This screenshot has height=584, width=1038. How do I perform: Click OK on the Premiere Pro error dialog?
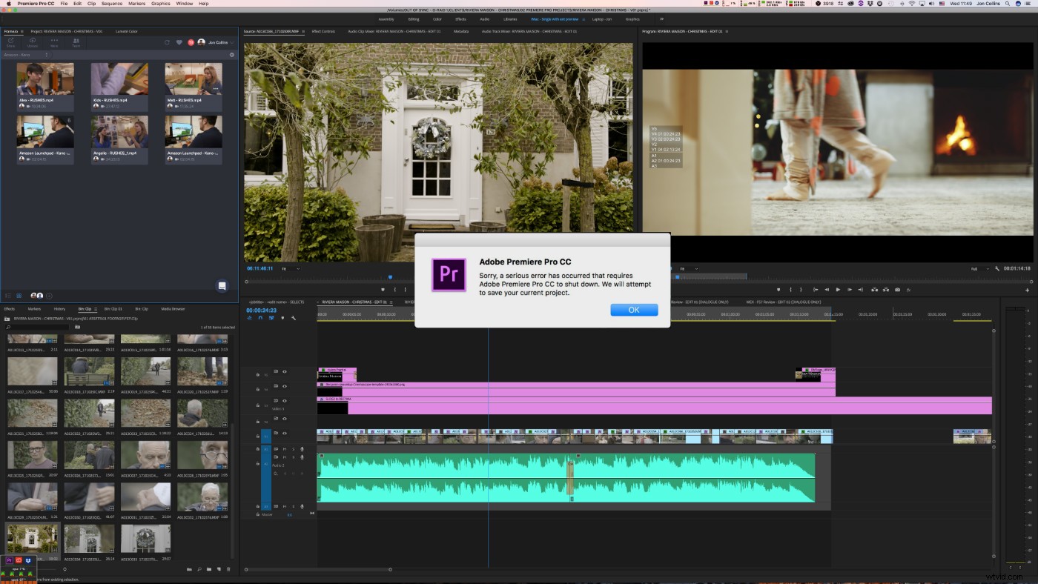click(x=634, y=310)
